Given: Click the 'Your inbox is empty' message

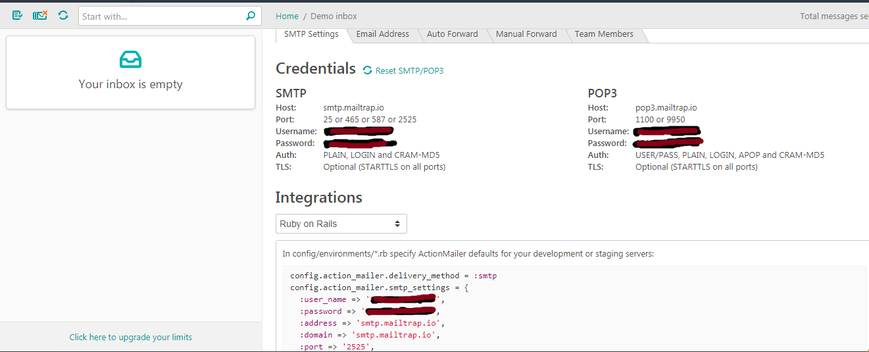Looking at the screenshot, I should click(x=130, y=84).
